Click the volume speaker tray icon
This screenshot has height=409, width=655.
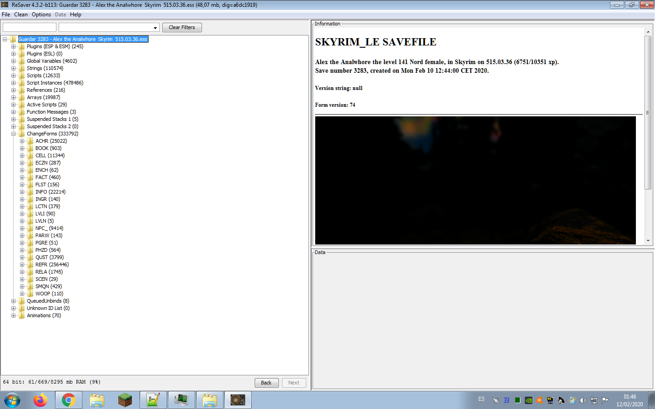point(583,400)
